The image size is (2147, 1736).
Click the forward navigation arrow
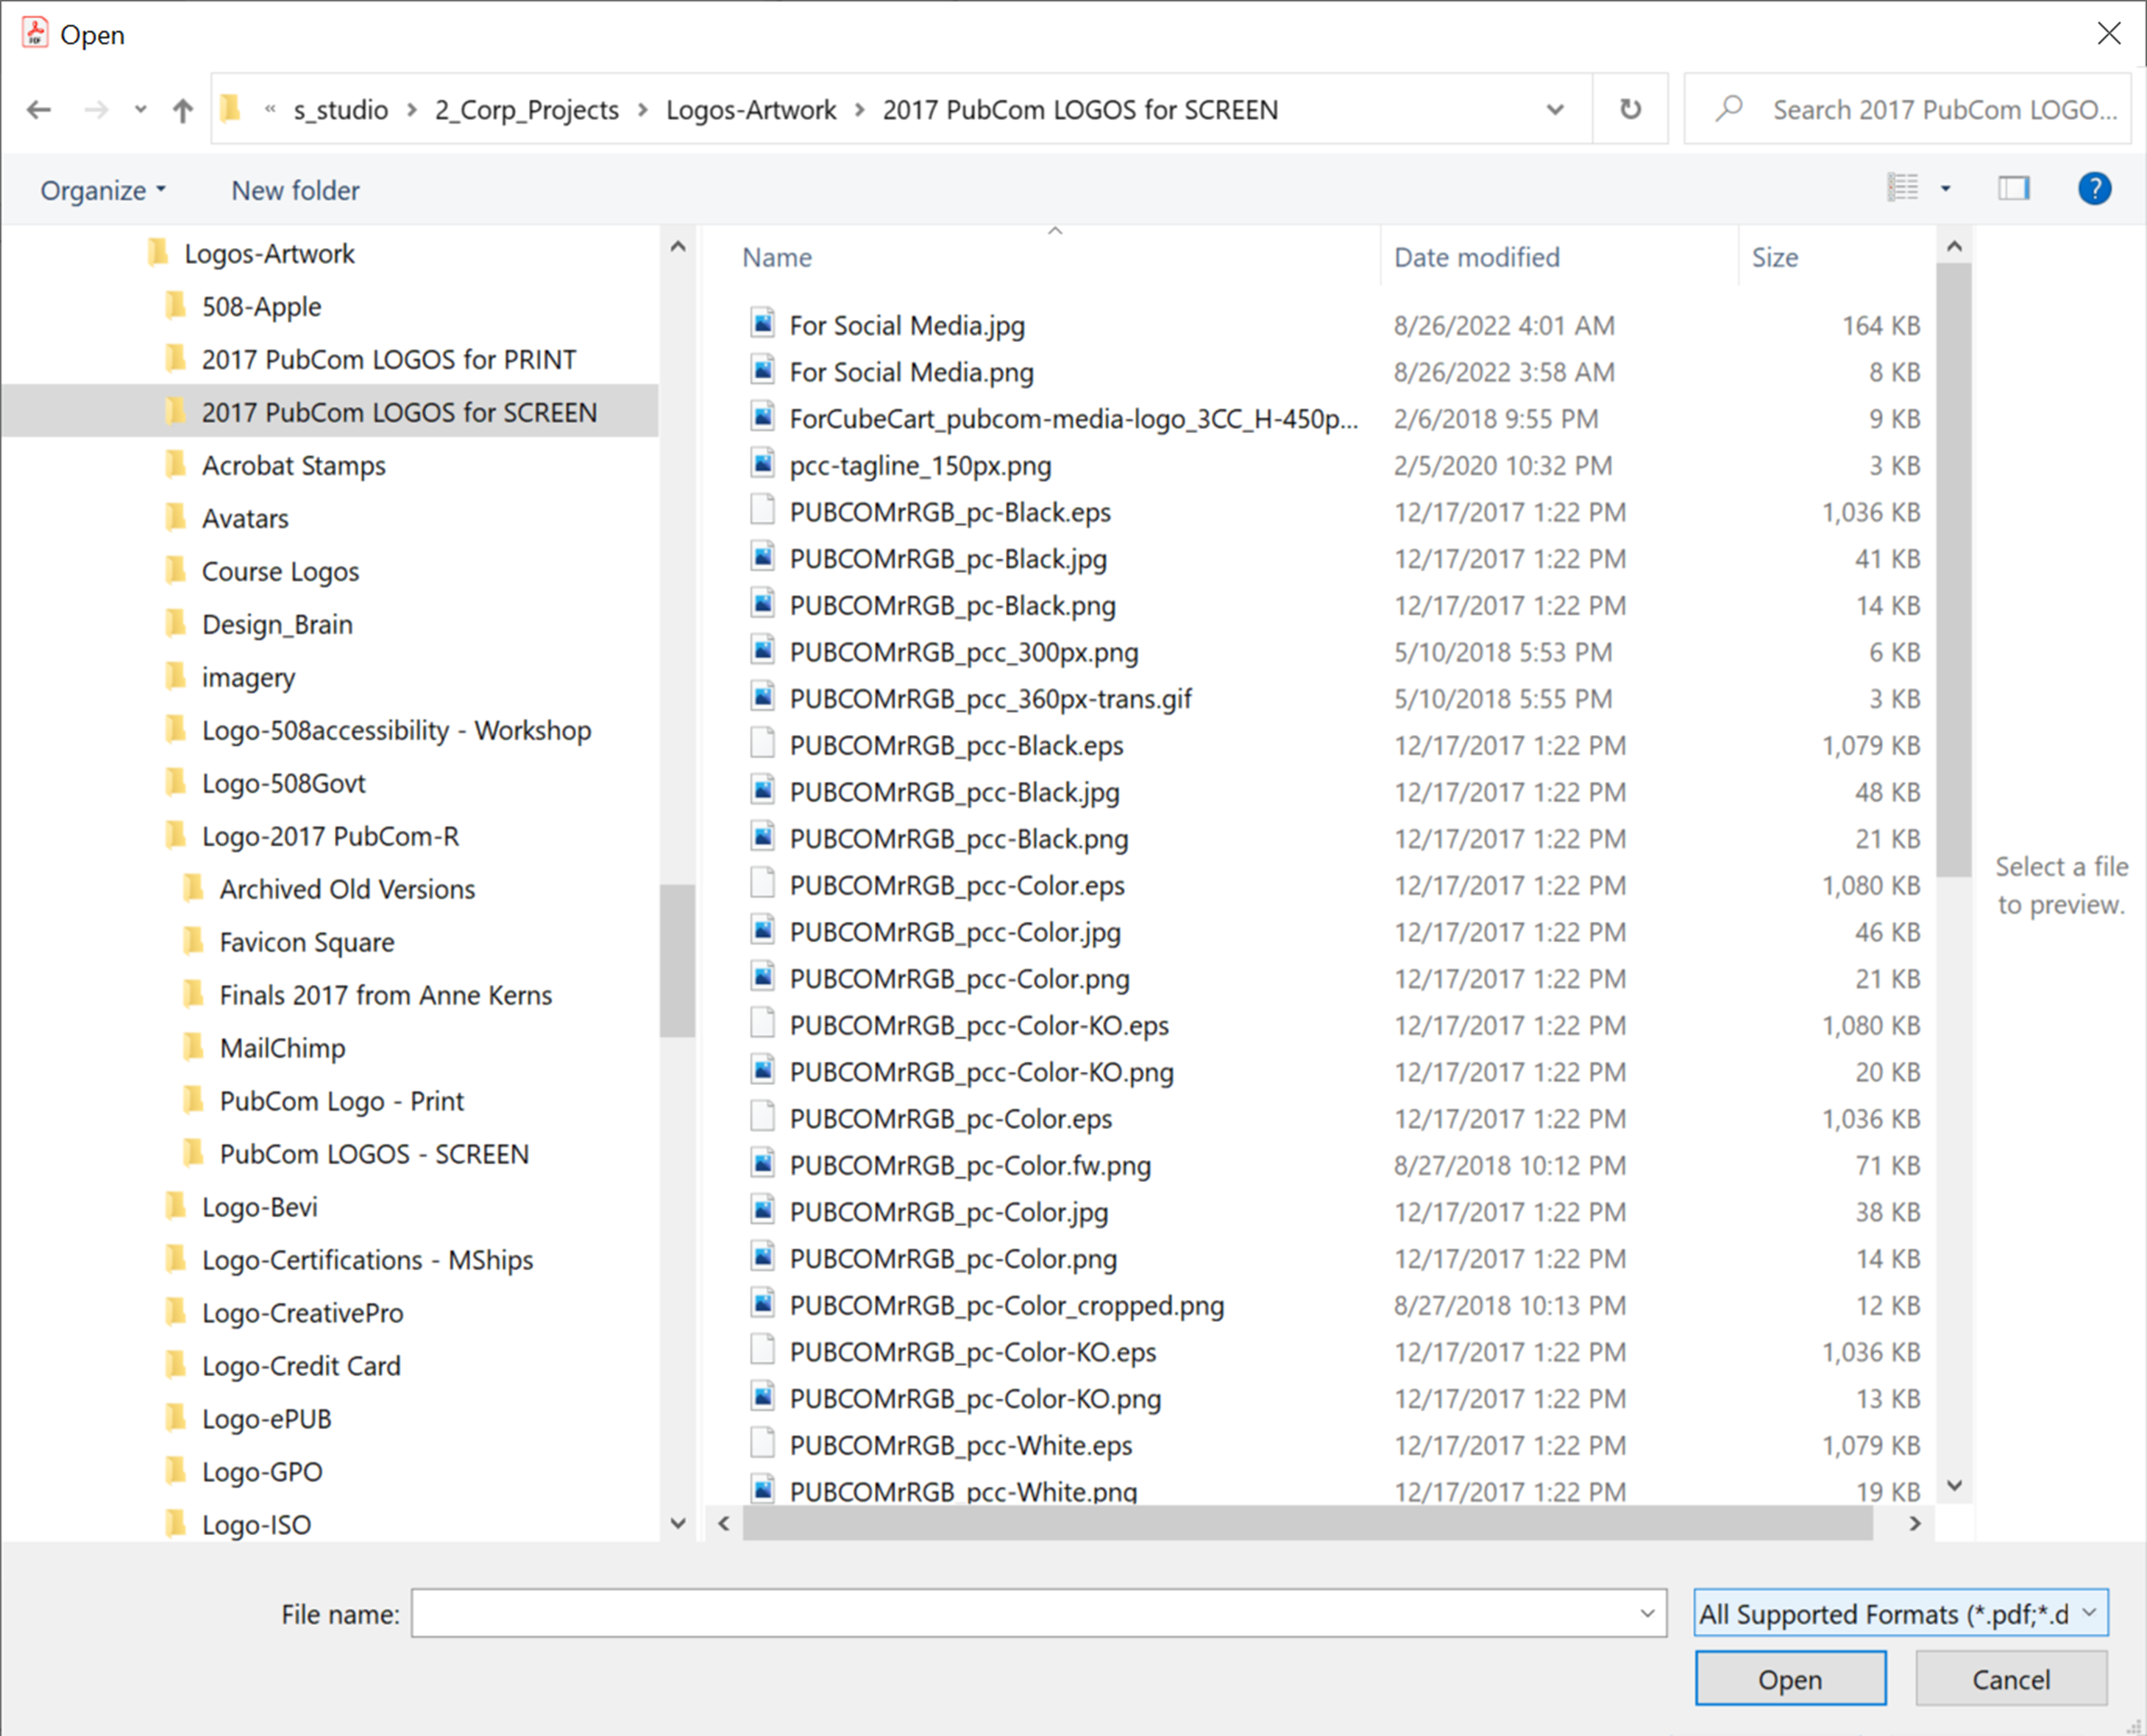point(97,110)
